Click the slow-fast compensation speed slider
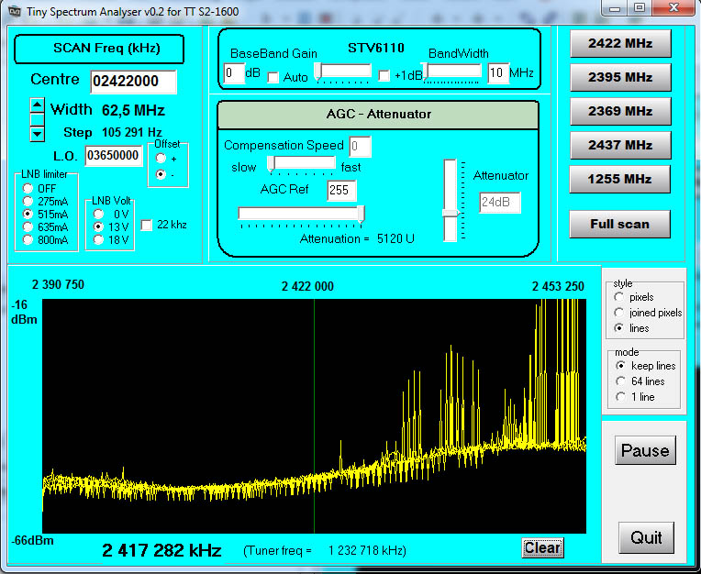Viewport: 701px width, 574px height. 302,164
